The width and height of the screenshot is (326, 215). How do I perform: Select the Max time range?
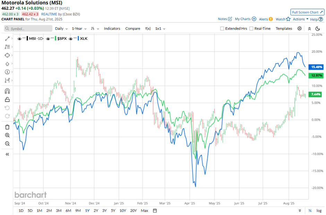point(145,210)
